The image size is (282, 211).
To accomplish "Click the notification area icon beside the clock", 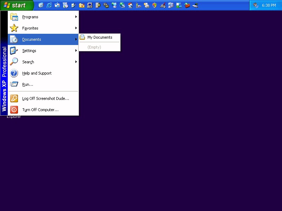I will click(256, 5).
